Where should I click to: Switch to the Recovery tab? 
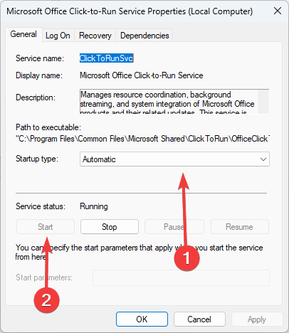click(95, 36)
